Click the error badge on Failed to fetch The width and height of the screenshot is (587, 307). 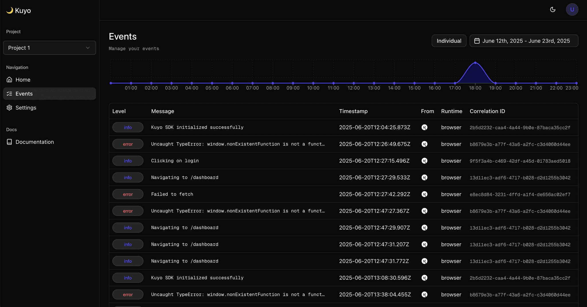pyautogui.click(x=128, y=194)
